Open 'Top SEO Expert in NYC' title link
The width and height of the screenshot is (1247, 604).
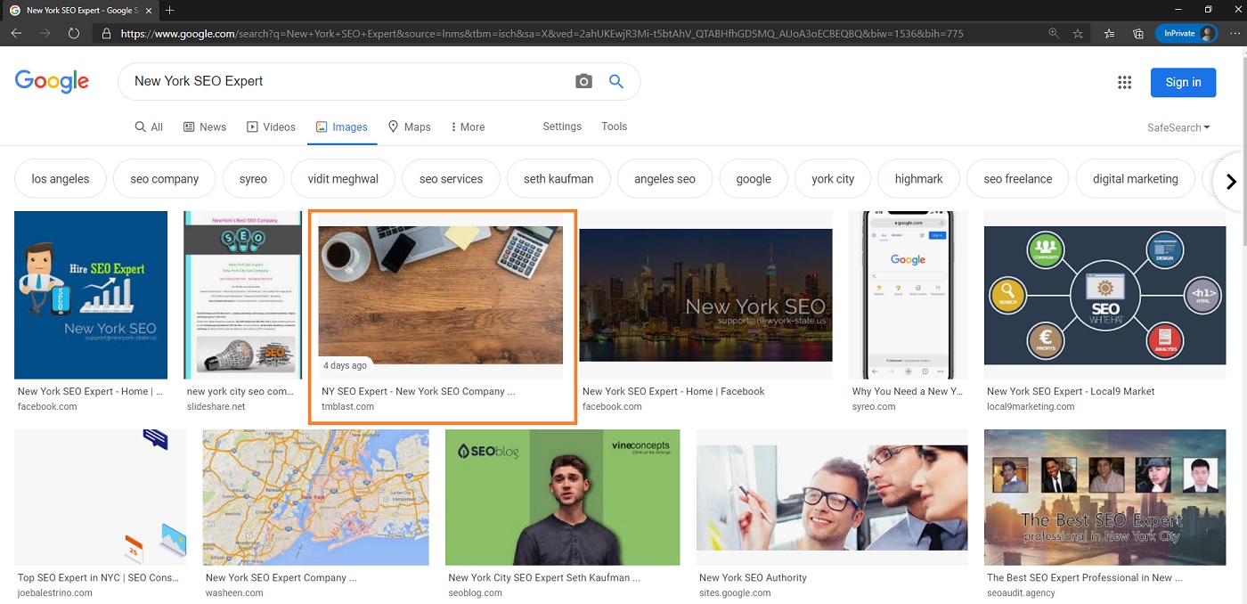pos(98,577)
